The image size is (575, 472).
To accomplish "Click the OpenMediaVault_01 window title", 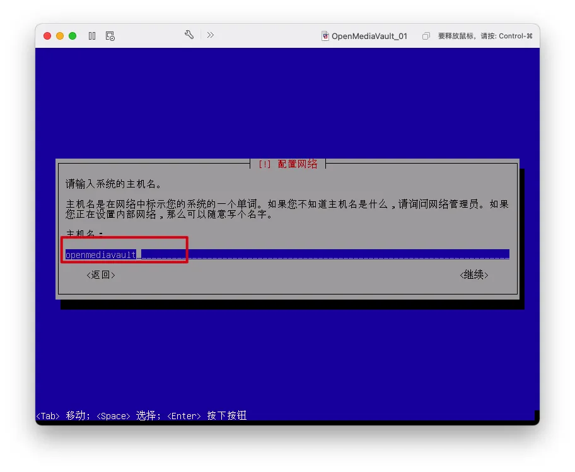I will point(369,36).
